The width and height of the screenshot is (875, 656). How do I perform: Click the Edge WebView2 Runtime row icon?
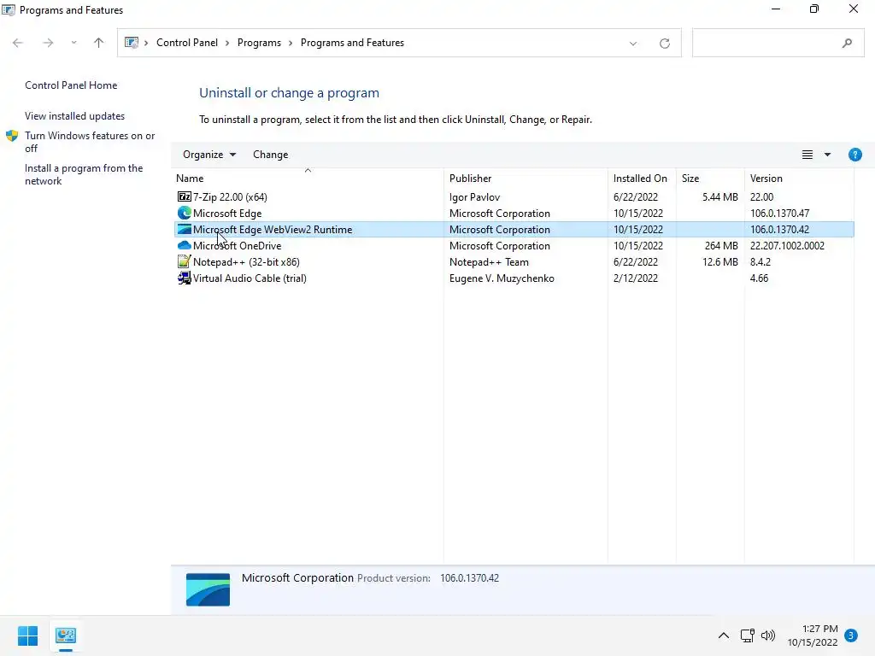click(185, 229)
